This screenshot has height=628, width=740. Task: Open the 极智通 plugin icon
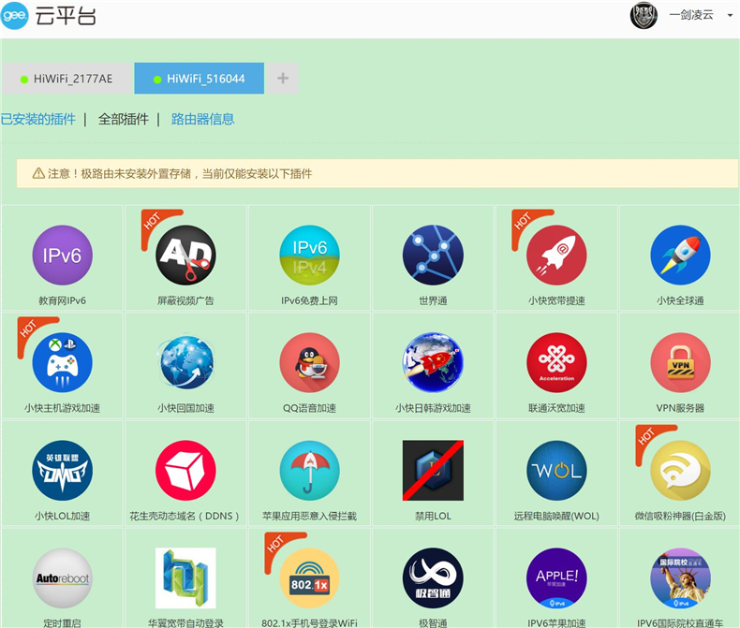(433, 578)
